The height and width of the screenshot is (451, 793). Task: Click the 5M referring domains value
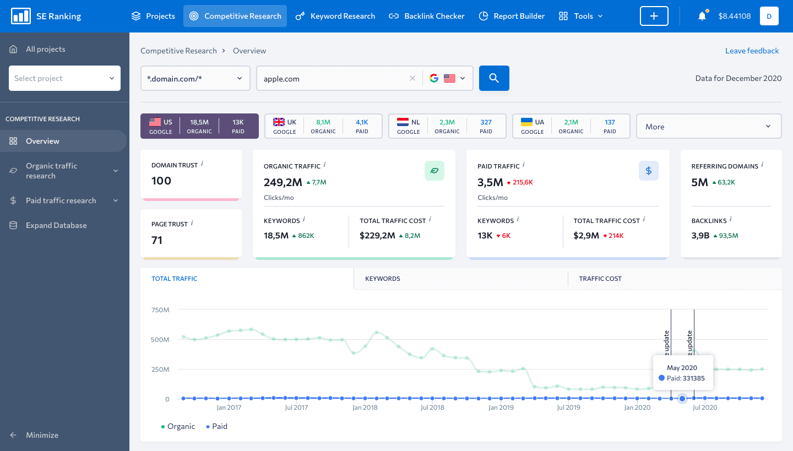[x=700, y=182]
